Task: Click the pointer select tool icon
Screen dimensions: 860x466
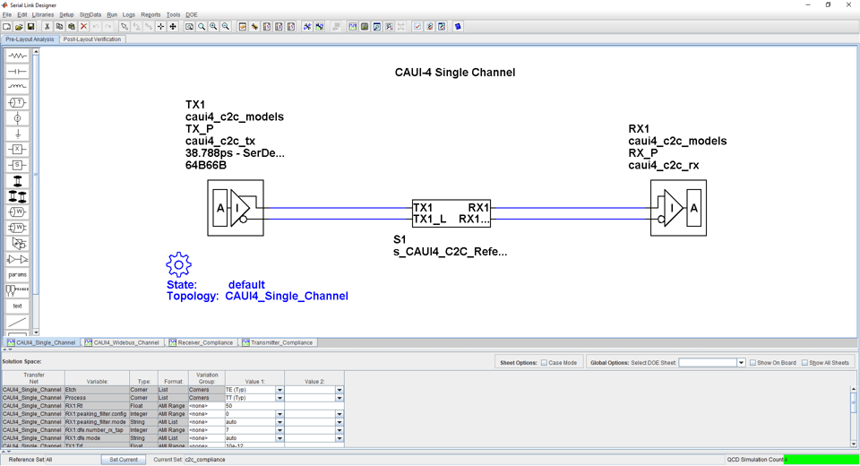Action: pyautogui.click(x=125, y=26)
